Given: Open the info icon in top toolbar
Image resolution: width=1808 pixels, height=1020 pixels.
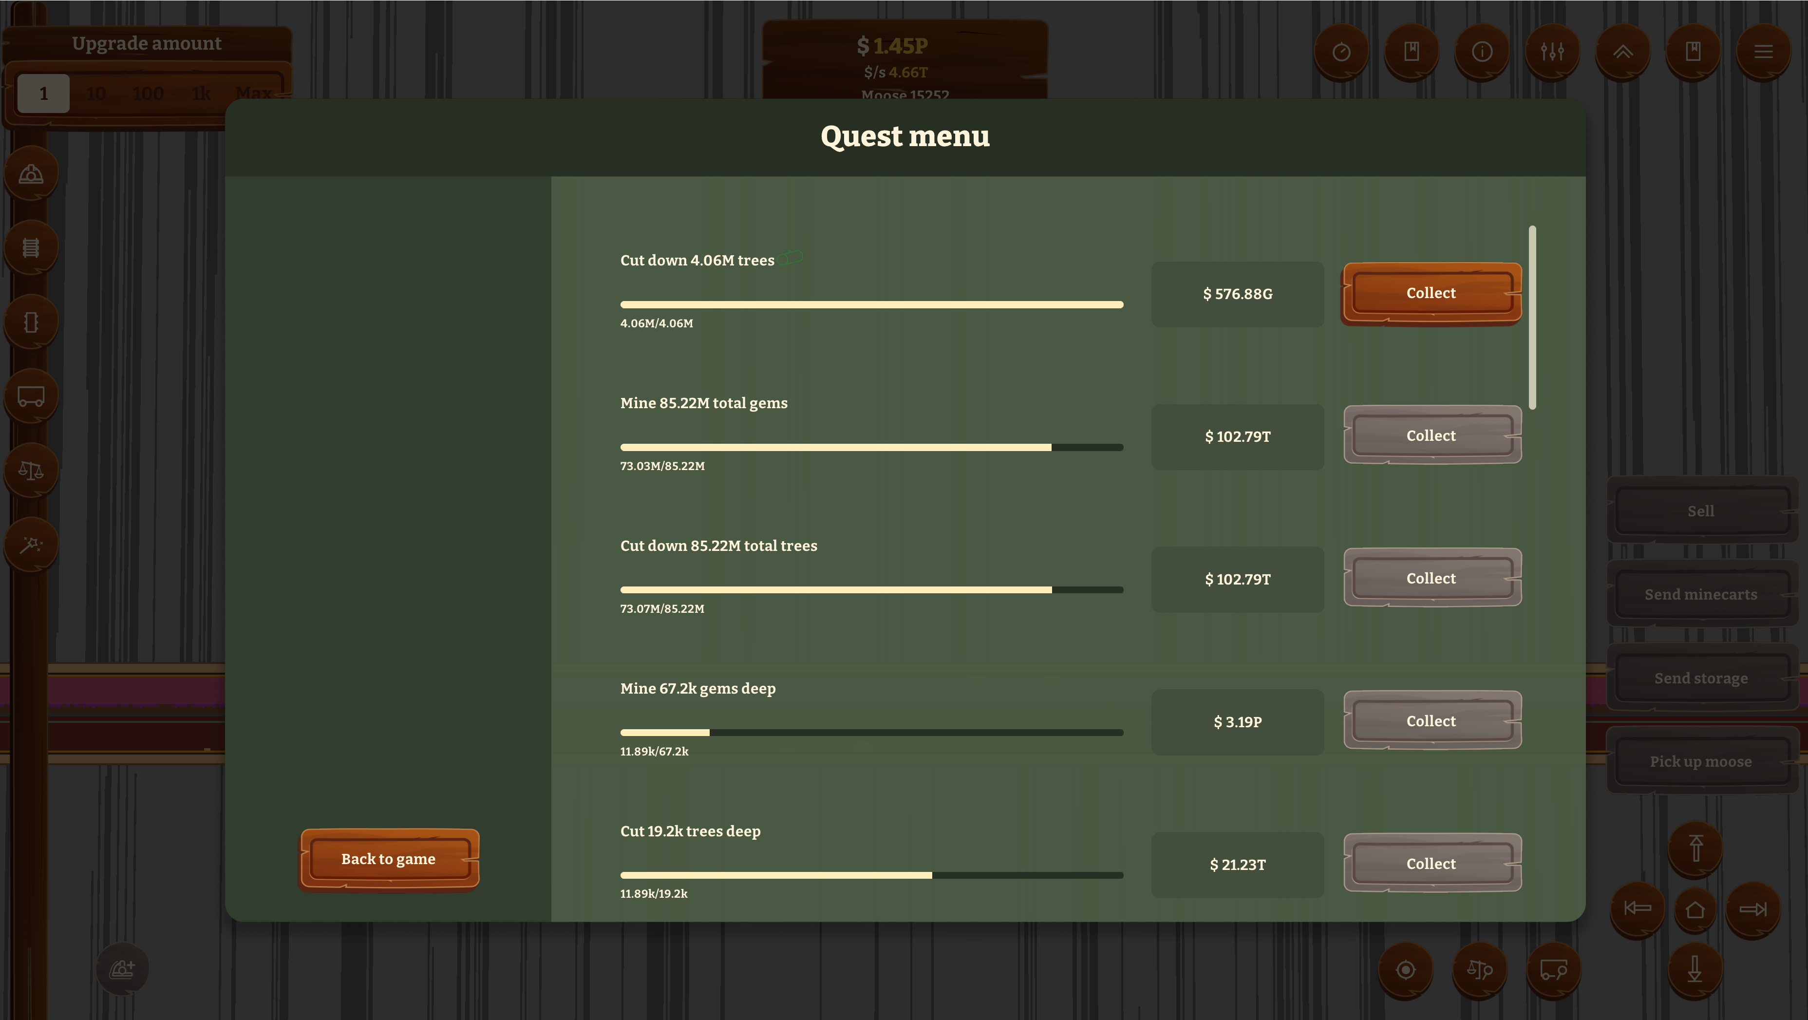Looking at the screenshot, I should coord(1482,52).
